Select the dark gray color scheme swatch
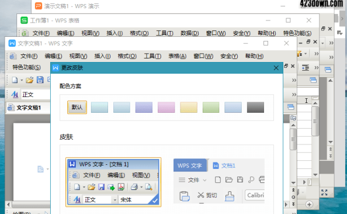The image size is (347, 214). coord(255,108)
